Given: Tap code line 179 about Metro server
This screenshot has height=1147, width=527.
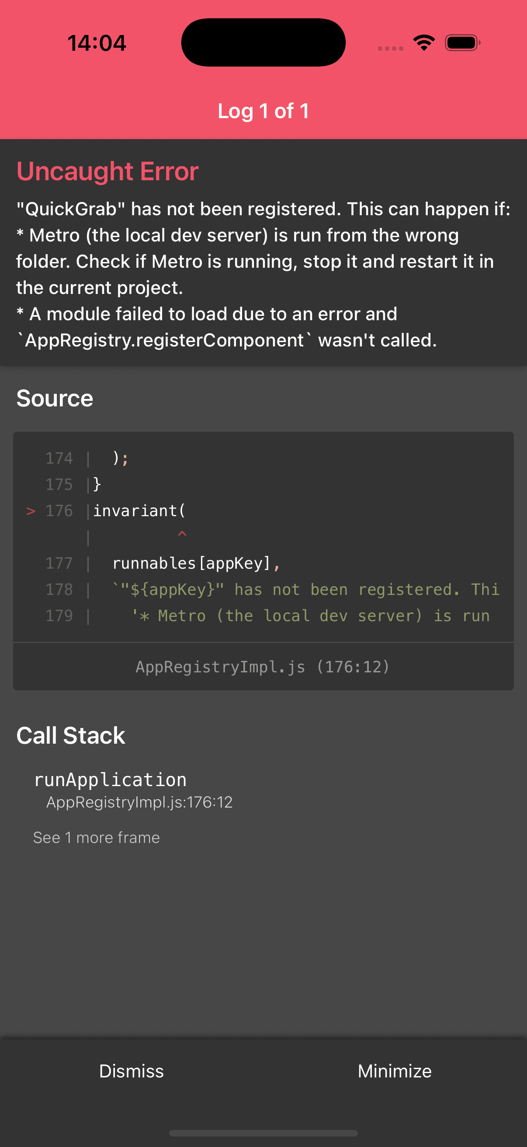Looking at the screenshot, I should coord(310,616).
